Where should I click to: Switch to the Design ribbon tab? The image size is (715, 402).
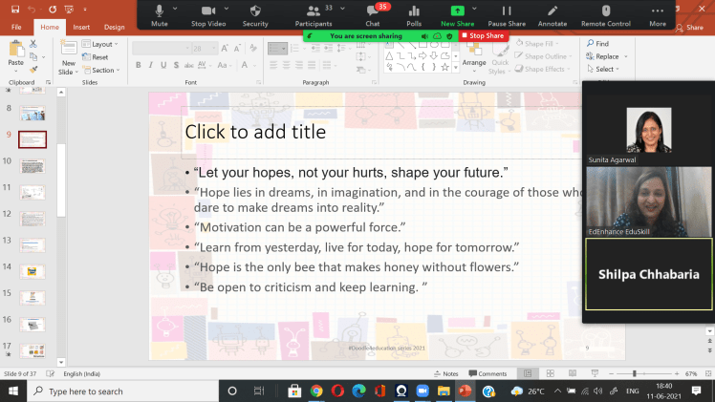114,27
